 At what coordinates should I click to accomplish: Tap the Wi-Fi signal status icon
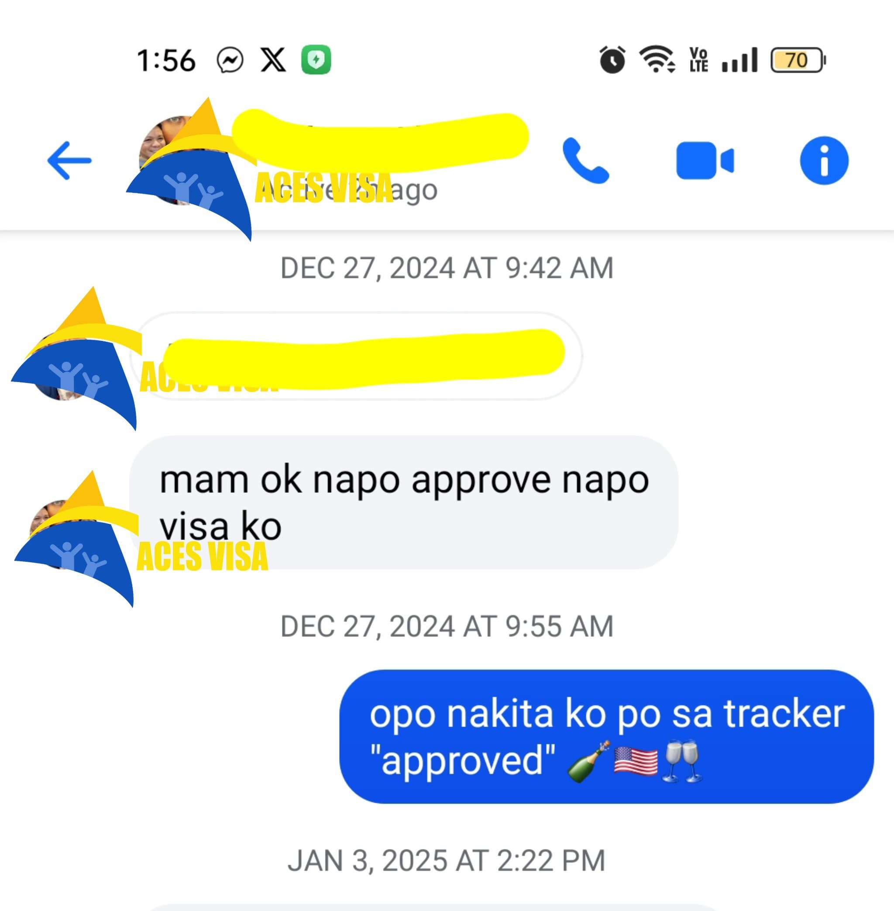pyautogui.click(x=657, y=59)
